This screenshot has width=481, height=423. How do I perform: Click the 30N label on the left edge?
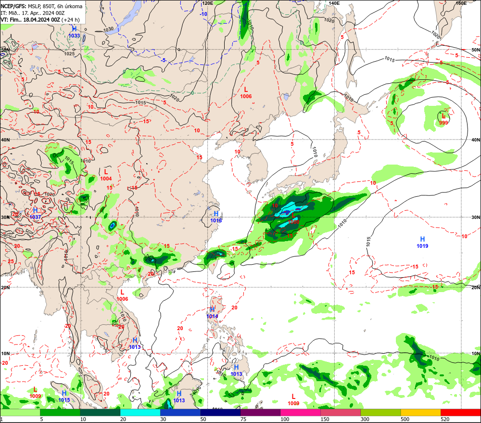[5, 218]
